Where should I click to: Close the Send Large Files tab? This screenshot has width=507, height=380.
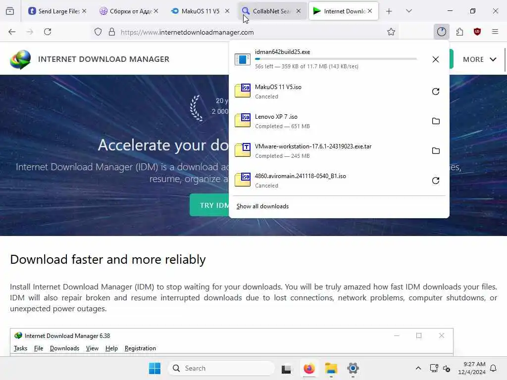(x=84, y=11)
